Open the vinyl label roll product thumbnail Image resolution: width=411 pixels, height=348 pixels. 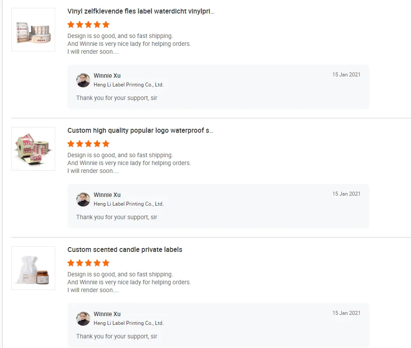[x=33, y=30]
